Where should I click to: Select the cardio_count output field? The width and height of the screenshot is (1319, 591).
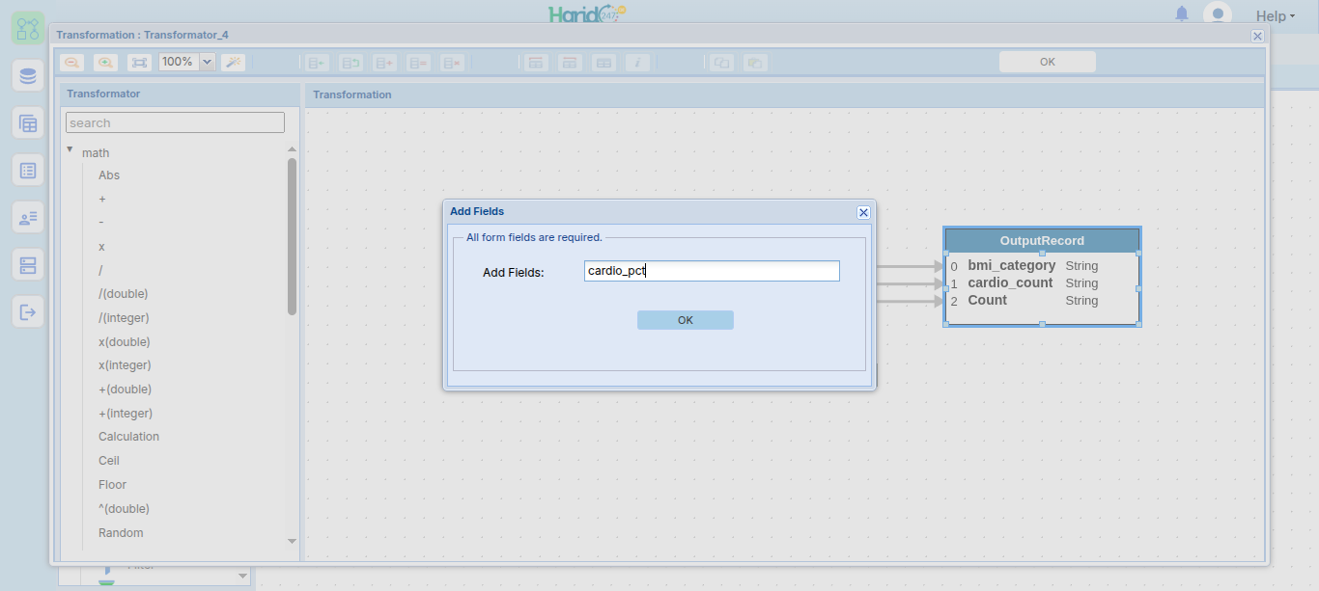pos(1010,282)
